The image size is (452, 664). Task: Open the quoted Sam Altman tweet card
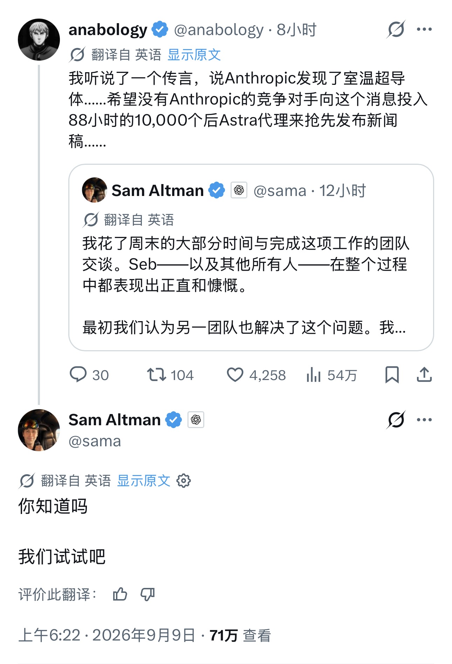point(251,257)
